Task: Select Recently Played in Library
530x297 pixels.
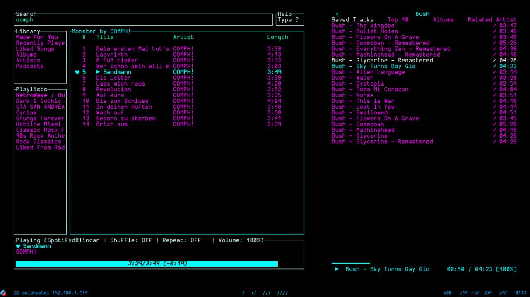Action: coord(40,43)
